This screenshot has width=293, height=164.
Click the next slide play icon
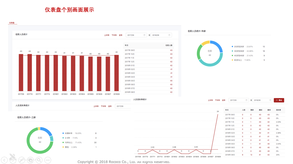click(x=13, y=160)
